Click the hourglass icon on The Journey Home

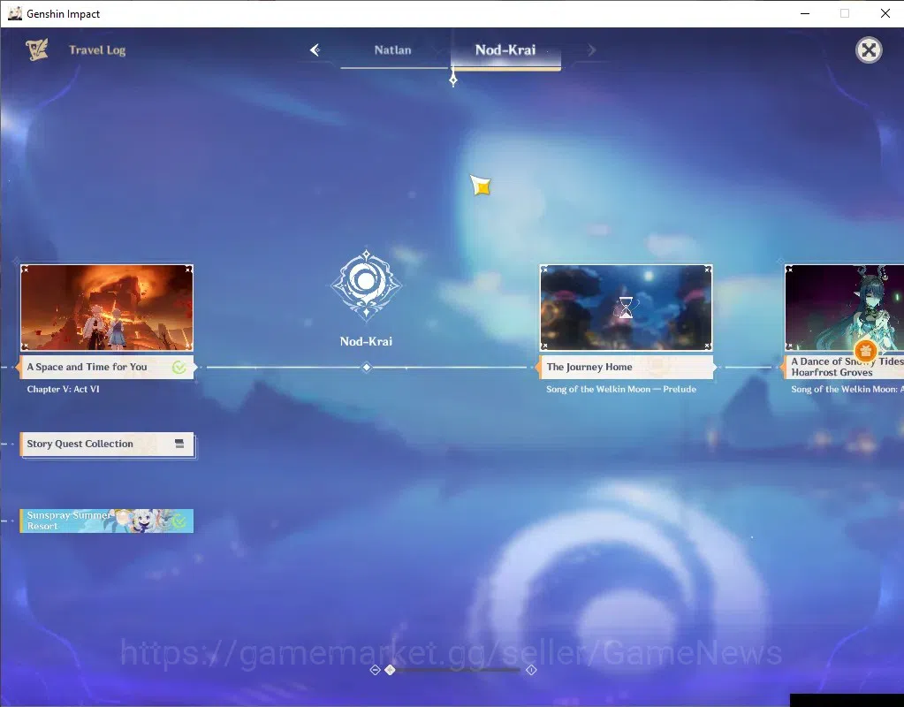pyautogui.click(x=627, y=308)
